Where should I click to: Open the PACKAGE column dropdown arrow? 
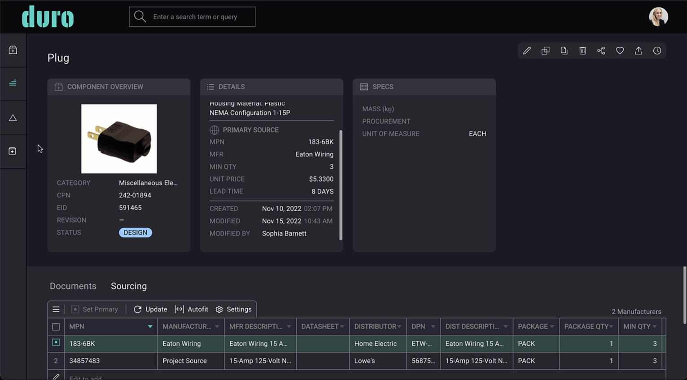coord(552,327)
